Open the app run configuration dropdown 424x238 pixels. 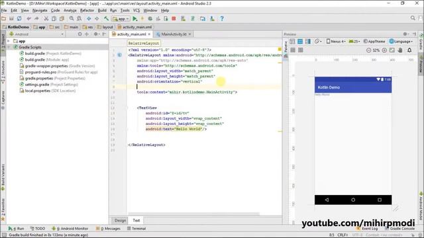121,19
